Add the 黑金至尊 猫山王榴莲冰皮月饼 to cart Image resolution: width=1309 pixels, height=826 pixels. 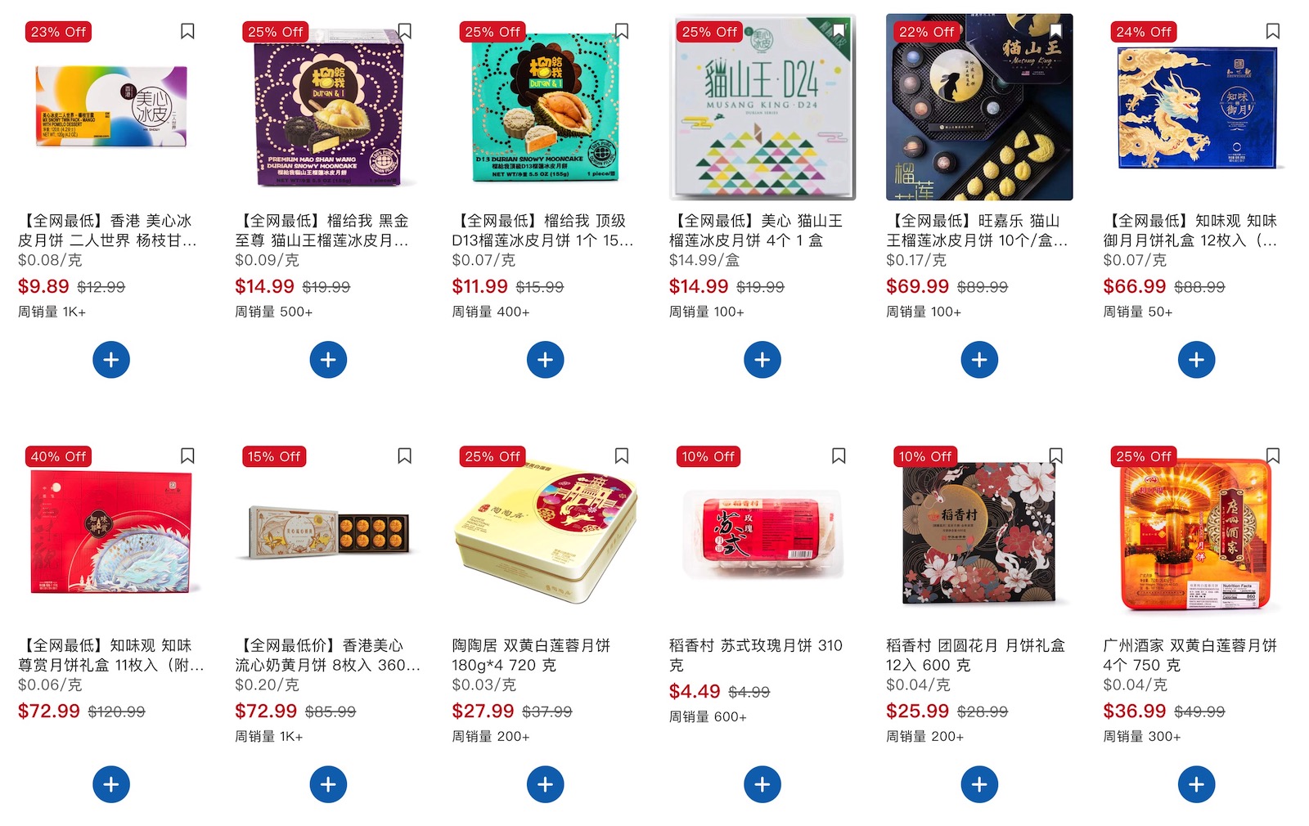[x=328, y=360]
